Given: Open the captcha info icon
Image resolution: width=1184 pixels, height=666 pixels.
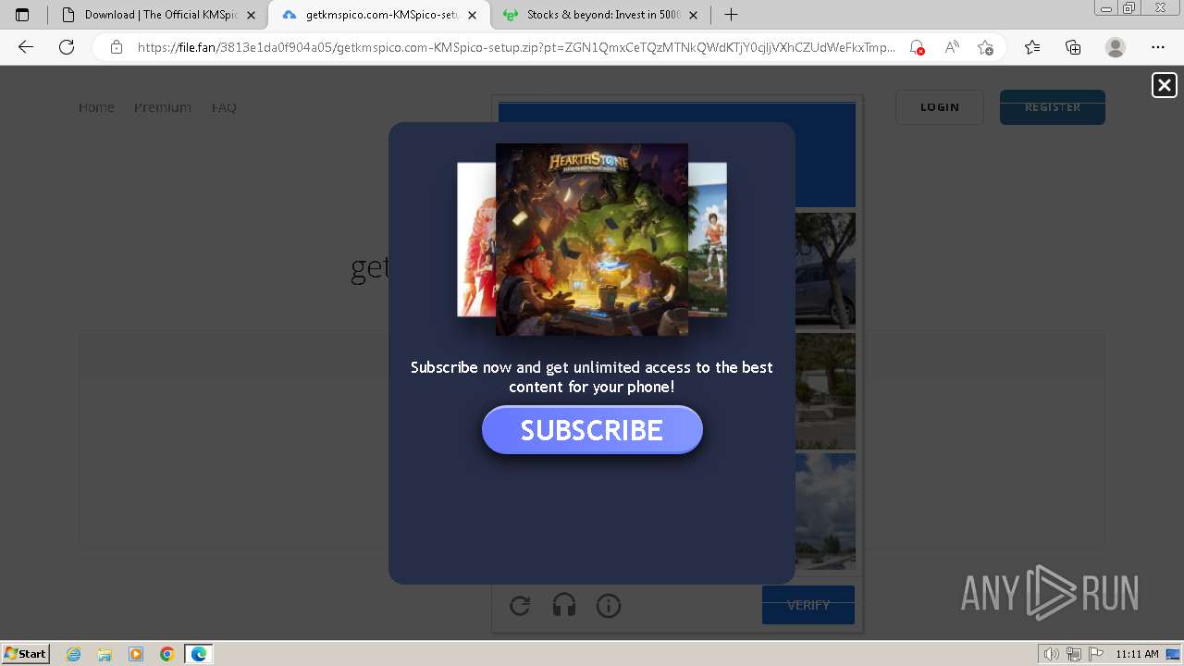Looking at the screenshot, I should coord(609,606).
